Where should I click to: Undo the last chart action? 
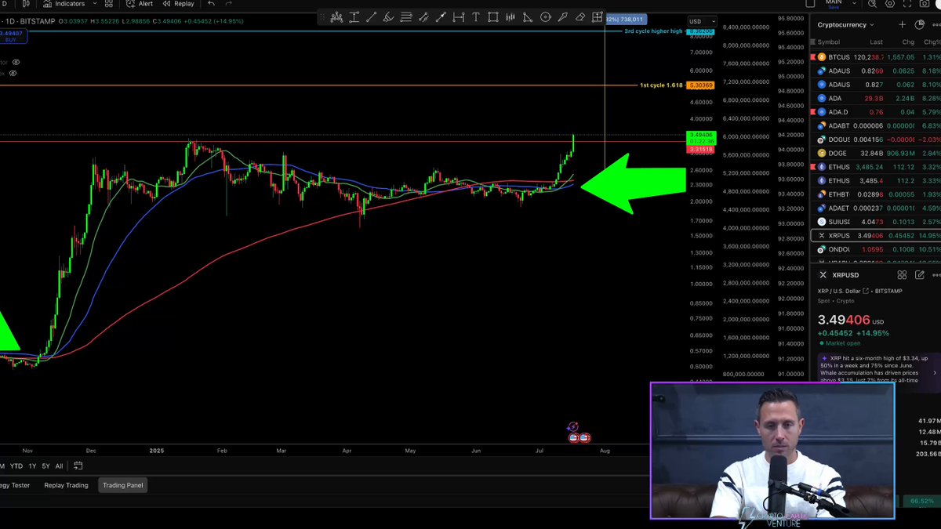211,4
